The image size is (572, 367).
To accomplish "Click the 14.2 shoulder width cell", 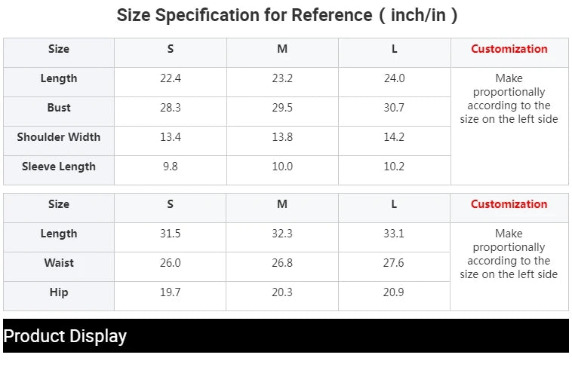I will pyautogui.click(x=394, y=137).
